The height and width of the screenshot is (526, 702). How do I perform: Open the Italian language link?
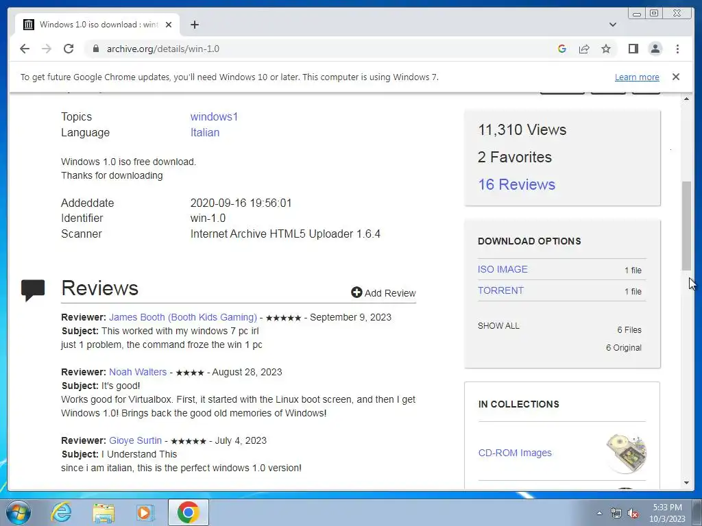204,132
